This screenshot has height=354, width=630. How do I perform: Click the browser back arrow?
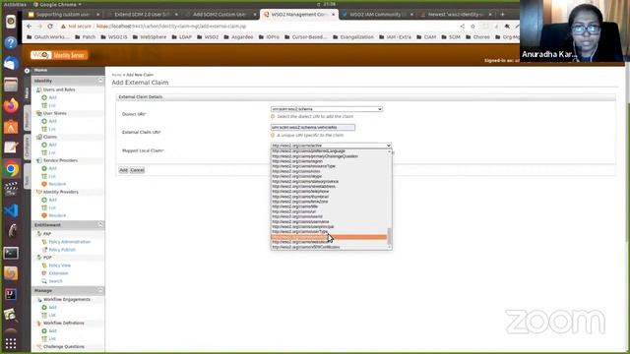[x=30, y=27]
